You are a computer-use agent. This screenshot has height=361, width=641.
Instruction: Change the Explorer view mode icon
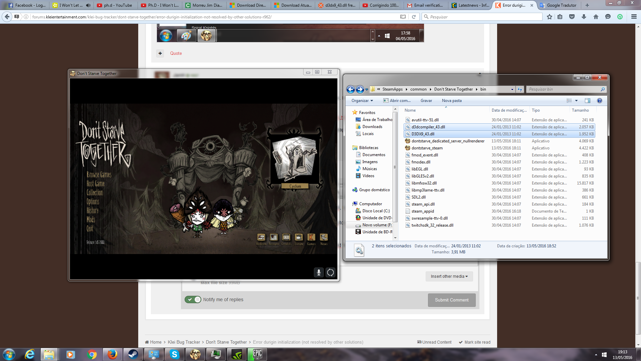569,101
